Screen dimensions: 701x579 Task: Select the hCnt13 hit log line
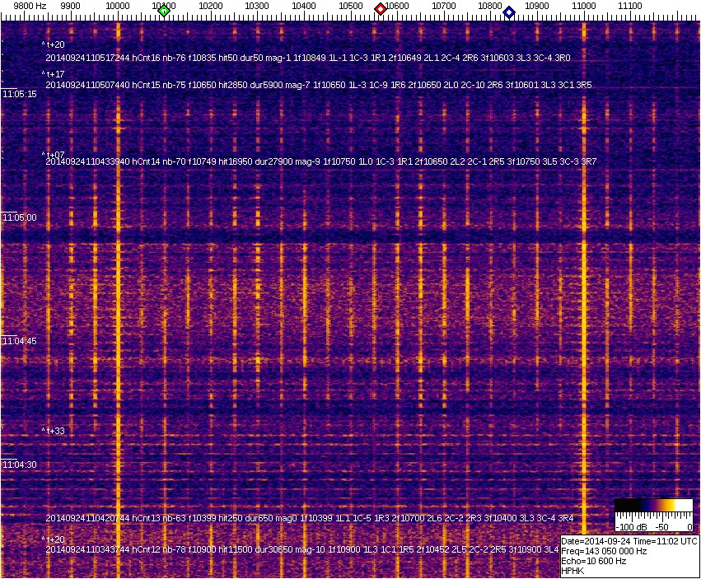point(309,518)
